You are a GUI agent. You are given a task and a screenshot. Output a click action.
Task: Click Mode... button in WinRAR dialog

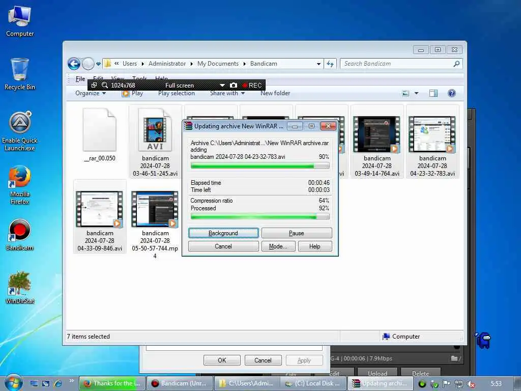(x=278, y=246)
